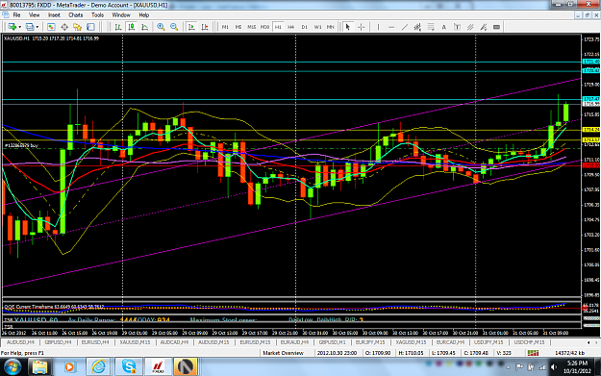The image size is (601, 376).
Task: Toggle the Market Watch window icon
Action: click(x=51, y=27)
